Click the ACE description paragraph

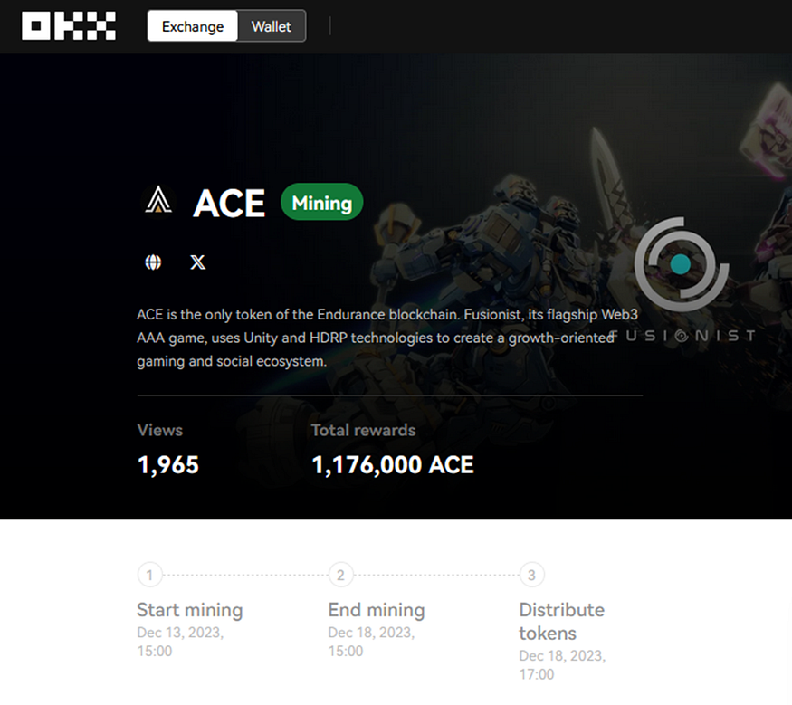[387, 338]
